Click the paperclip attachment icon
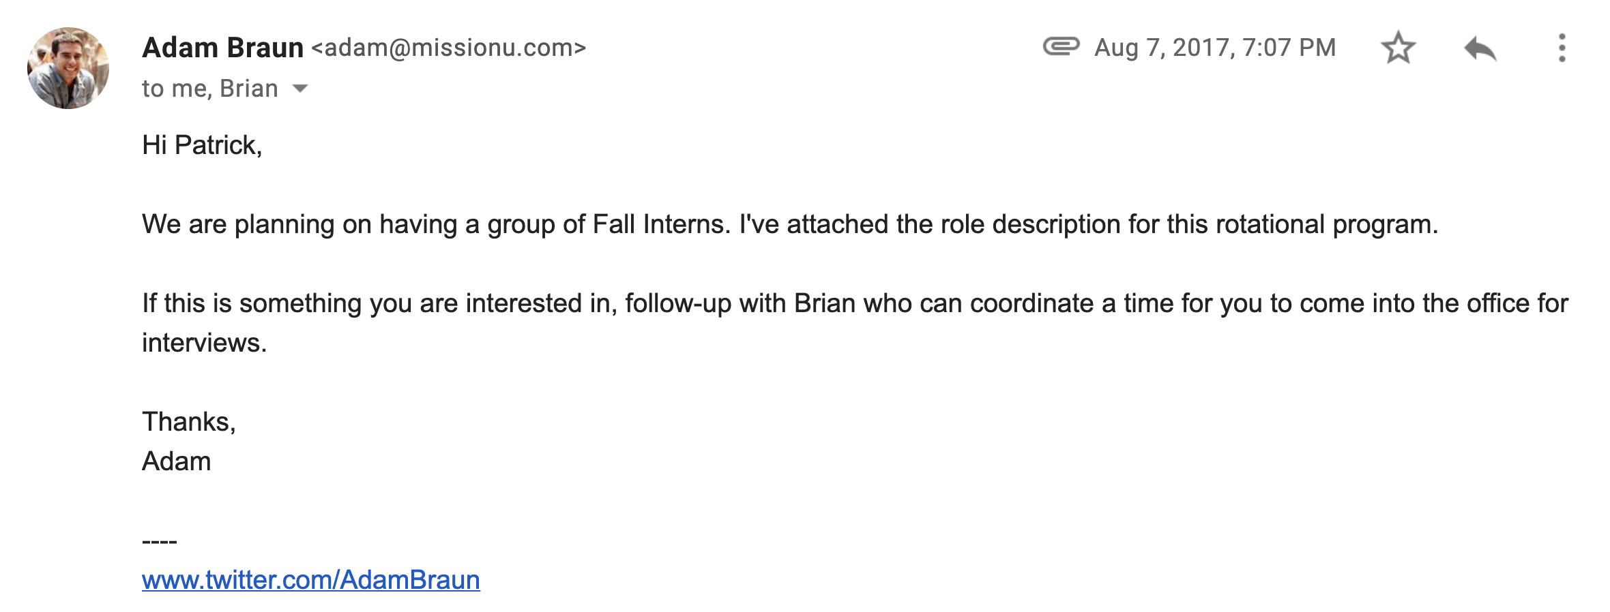This screenshot has width=1610, height=612. [1061, 46]
